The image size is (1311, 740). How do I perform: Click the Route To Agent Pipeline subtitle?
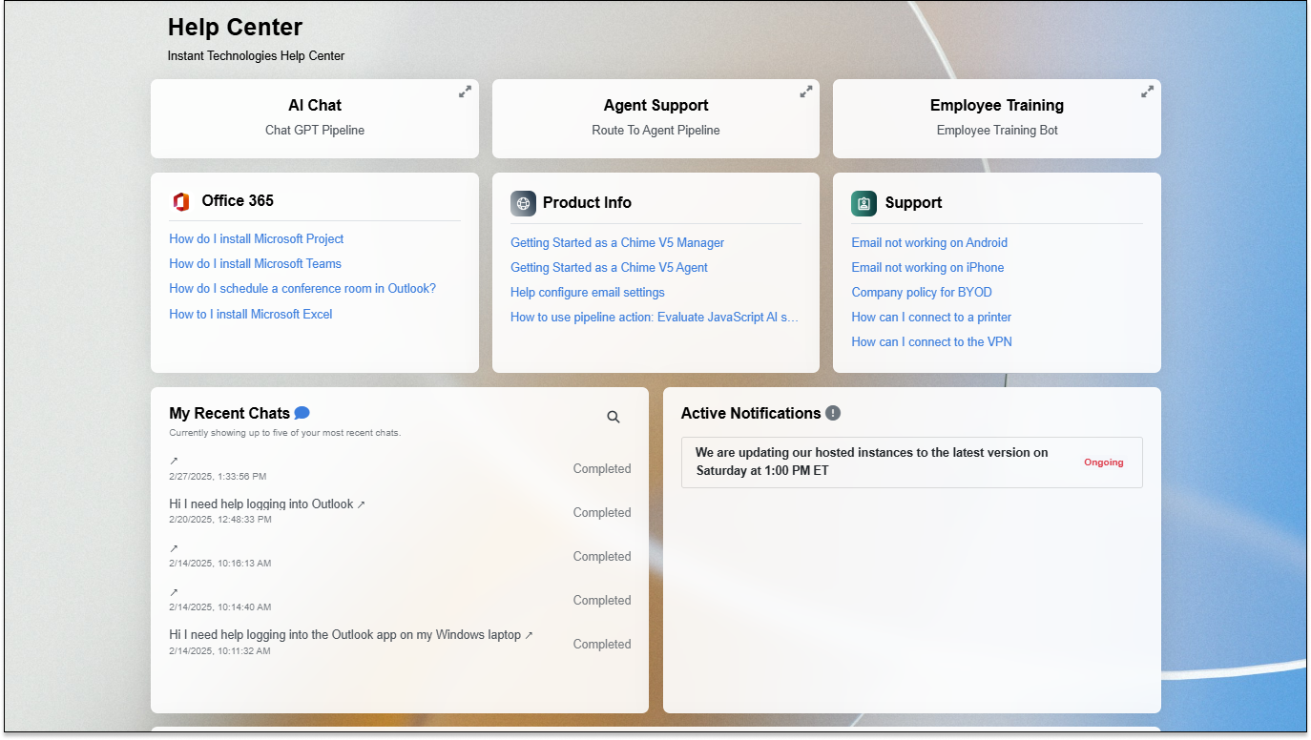click(655, 131)
